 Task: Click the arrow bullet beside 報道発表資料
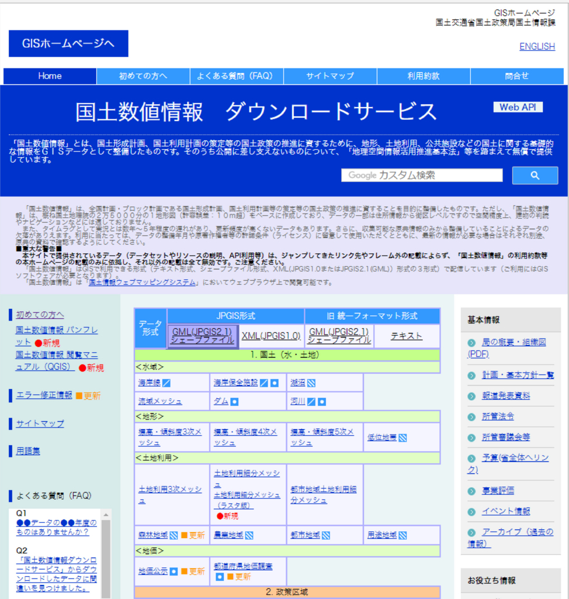[471, 396]
